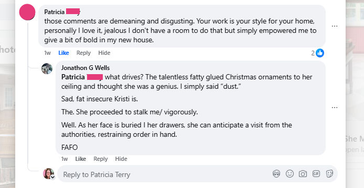364x188 pixels.
Task: Add a GIF to the reply
Action: pos(316,174)
